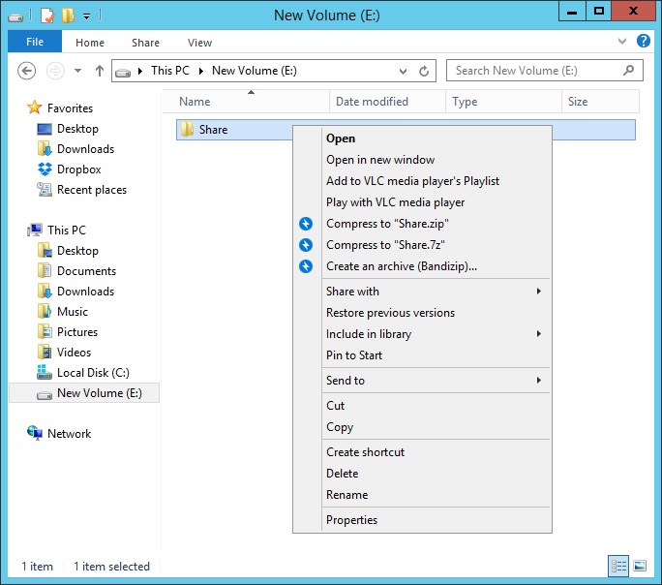The height and width of the screenshot is (585, 662).
Task: Switch to large icons view layout
Action: (639, 566)
